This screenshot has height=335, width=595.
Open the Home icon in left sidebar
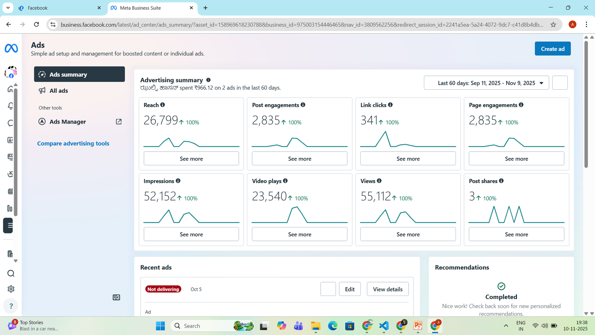tap(10, 89)
